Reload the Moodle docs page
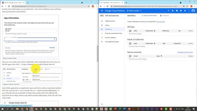197x111 pixels. click(9, 6)
